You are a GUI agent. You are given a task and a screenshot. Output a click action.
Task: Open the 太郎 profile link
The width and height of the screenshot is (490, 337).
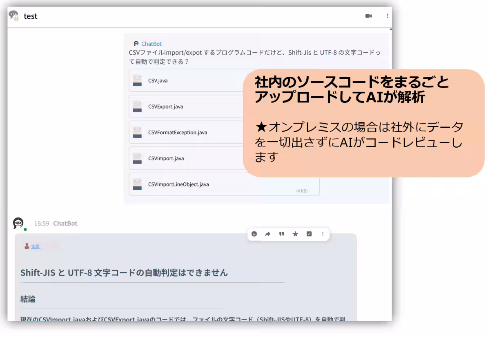point(34,246)
